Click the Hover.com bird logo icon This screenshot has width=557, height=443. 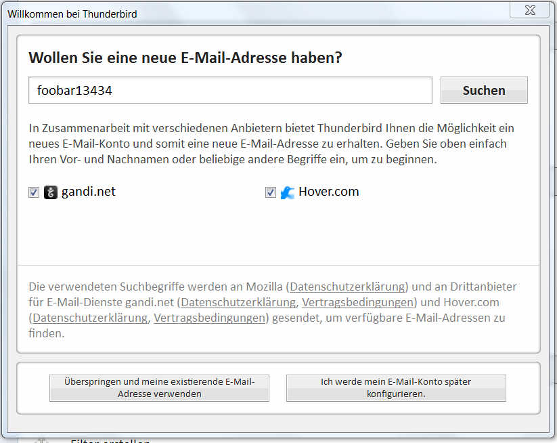288,192
